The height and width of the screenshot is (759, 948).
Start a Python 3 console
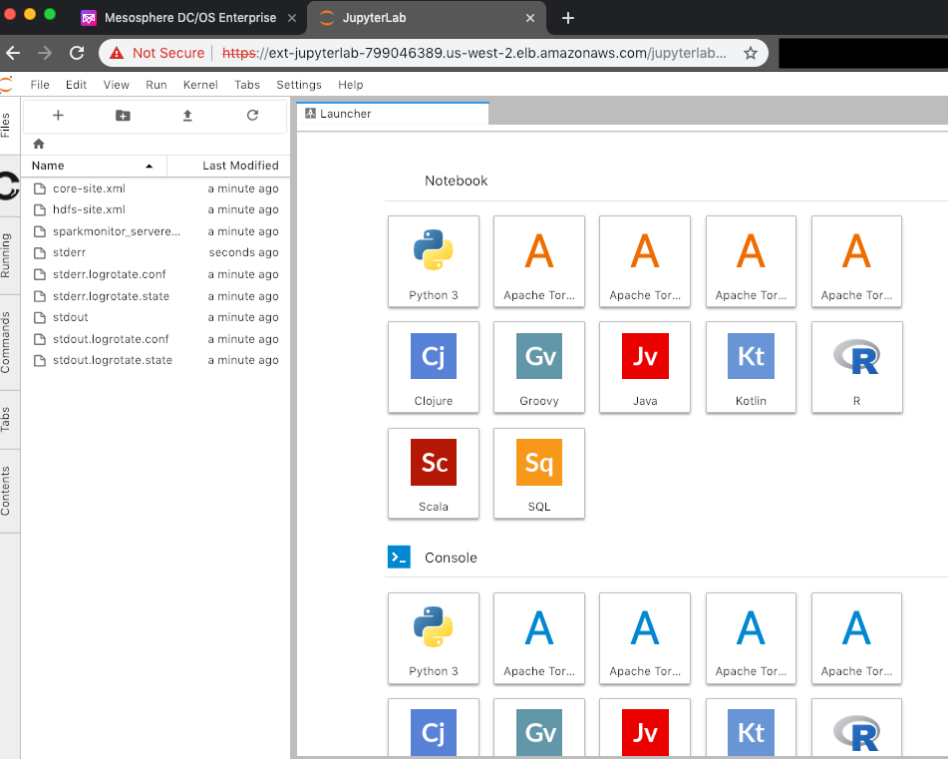434,638
